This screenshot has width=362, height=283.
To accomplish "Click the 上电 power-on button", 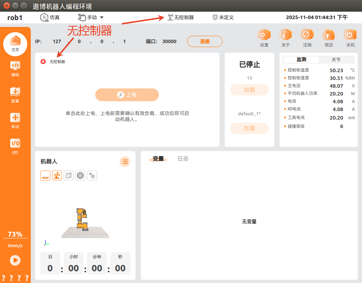I will (x=127, y=95).
